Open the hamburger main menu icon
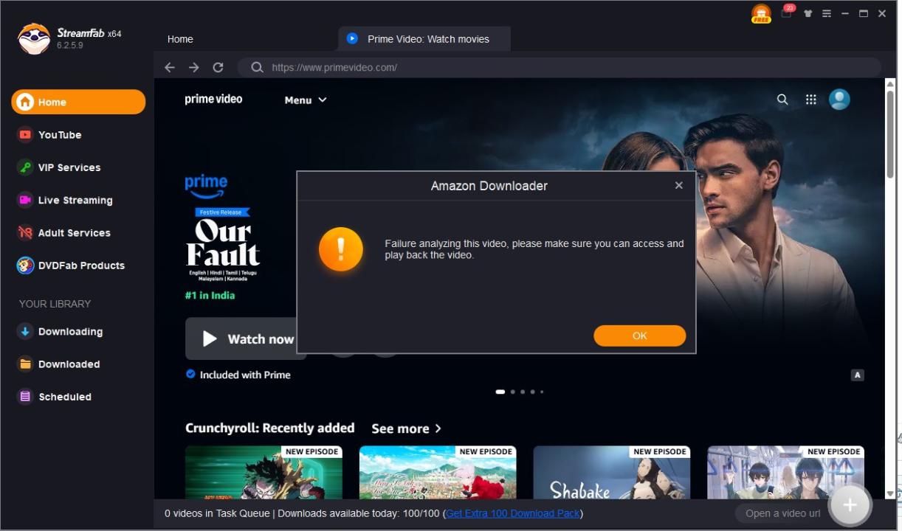The height and width of the screenshot is (531, 902). click(x=827, y=13)
